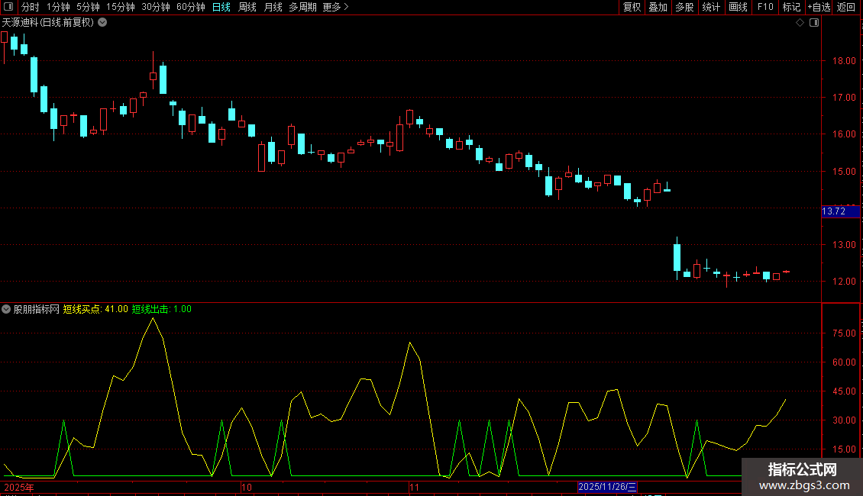Select the 60分钟 period
Image resolution: width=863 pixels, height=496 pixels.
(190, 7)
